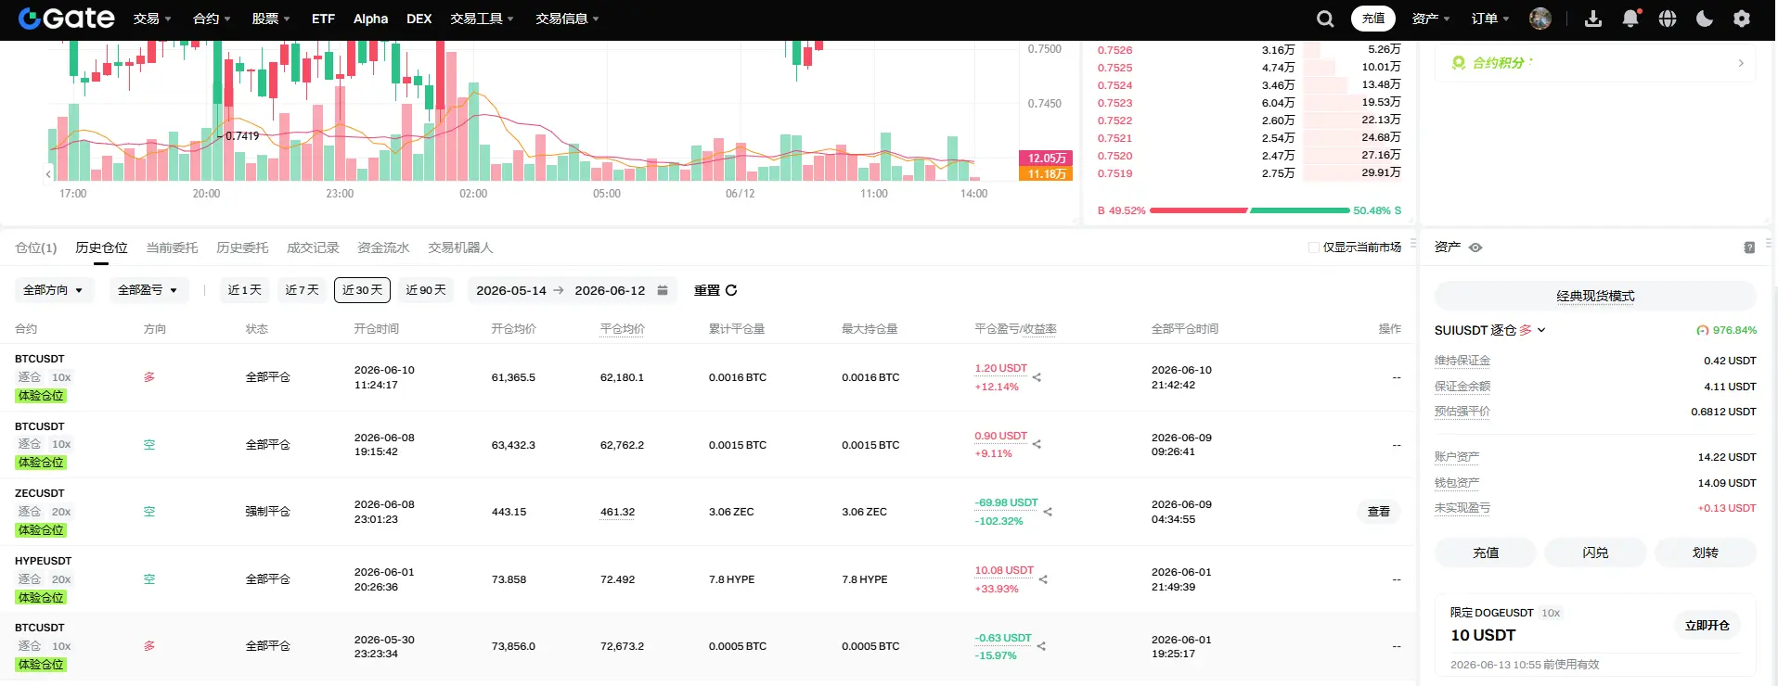Share the HYPEUSDT position result
Screen dimensions: 1778x686
[x=1043, y=579]
